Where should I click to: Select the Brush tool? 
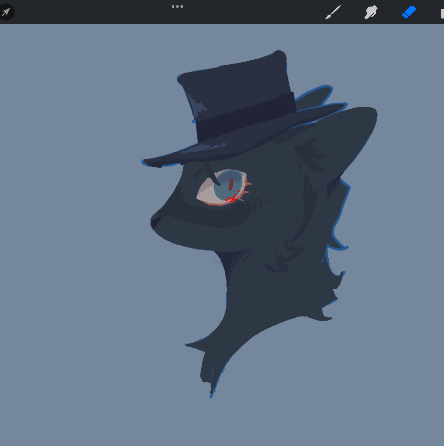coord(333,12)
